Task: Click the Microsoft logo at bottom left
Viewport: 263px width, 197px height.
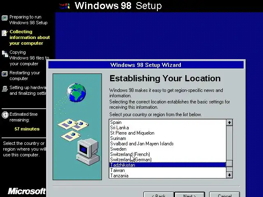Action: pyautogui.click(x=27, y=191)
